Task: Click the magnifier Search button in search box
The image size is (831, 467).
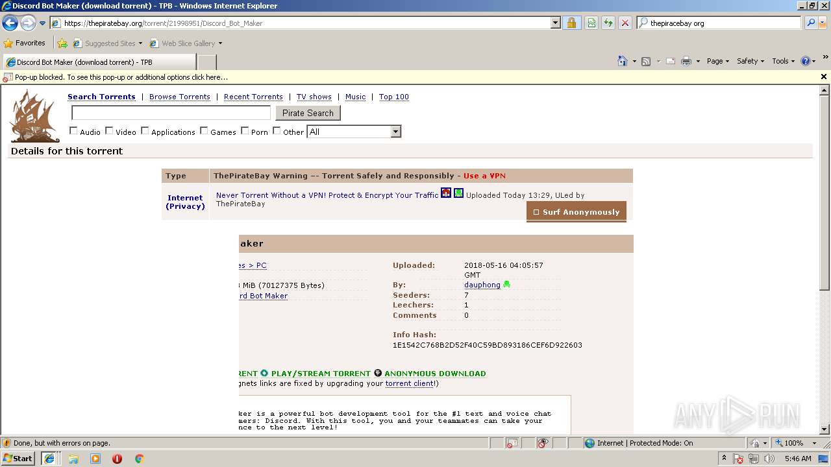Action: click(x=811, y=23)
